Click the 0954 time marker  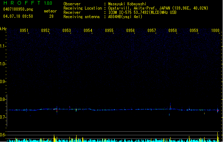88,31
